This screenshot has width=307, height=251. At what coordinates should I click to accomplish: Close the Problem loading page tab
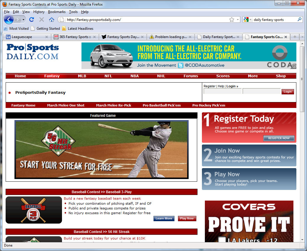(x=190, y=37)
